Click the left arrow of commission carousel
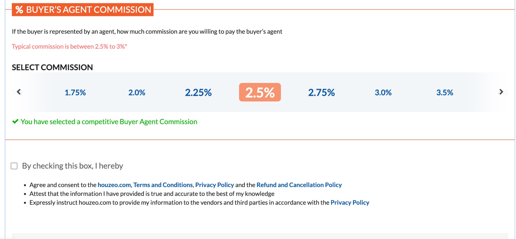516x239 pixels. tap(19, 92)
